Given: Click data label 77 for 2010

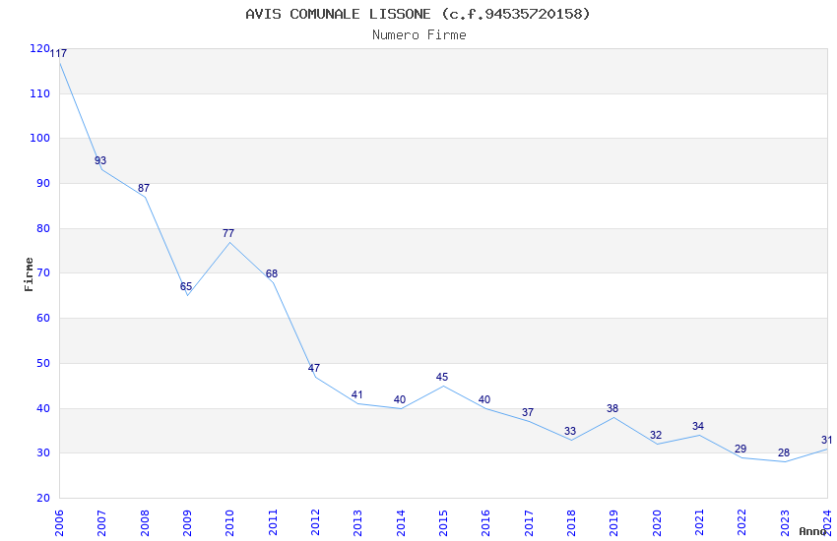Looking at the screenshot, I should click(227, 233).
